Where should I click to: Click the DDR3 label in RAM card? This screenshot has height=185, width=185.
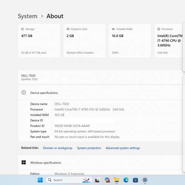[115, 53]
